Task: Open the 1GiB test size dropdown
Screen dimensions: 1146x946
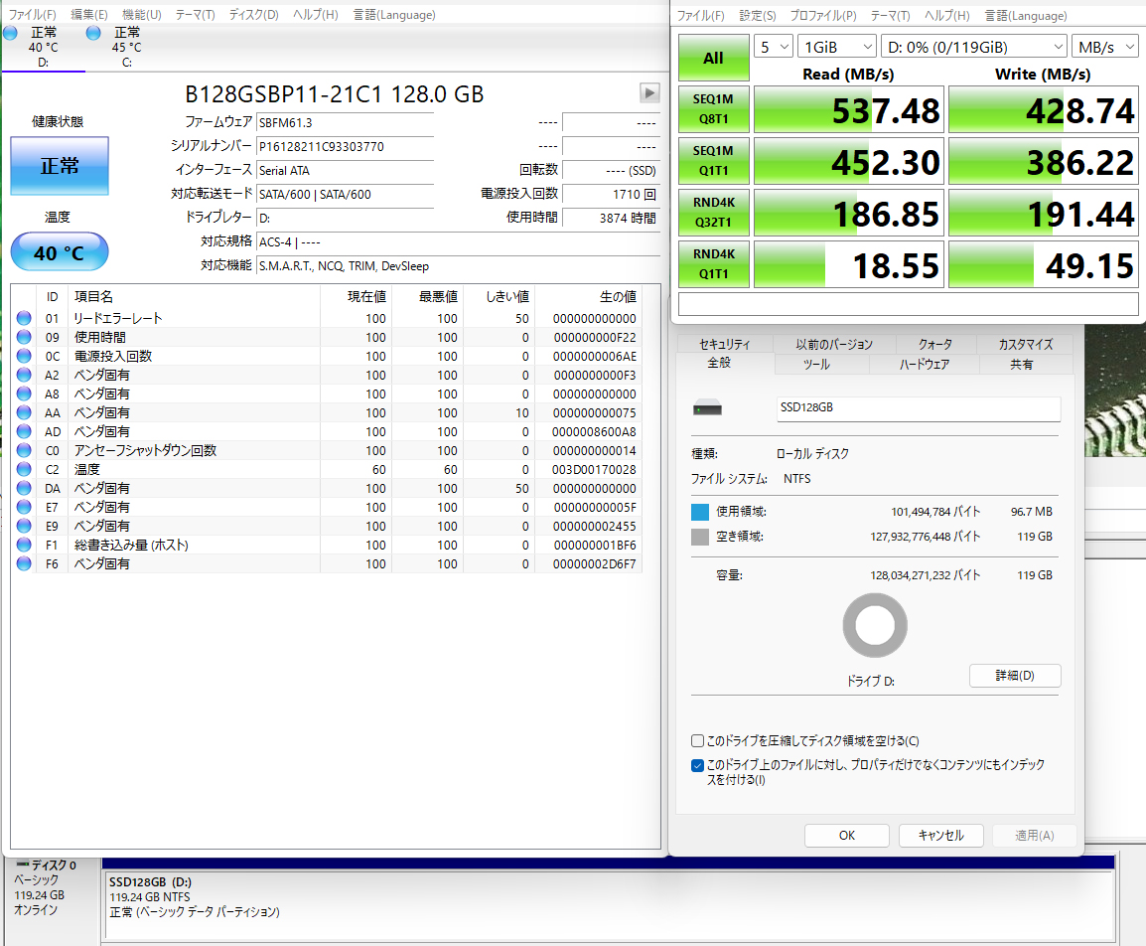Action: (x=838, y=47)
